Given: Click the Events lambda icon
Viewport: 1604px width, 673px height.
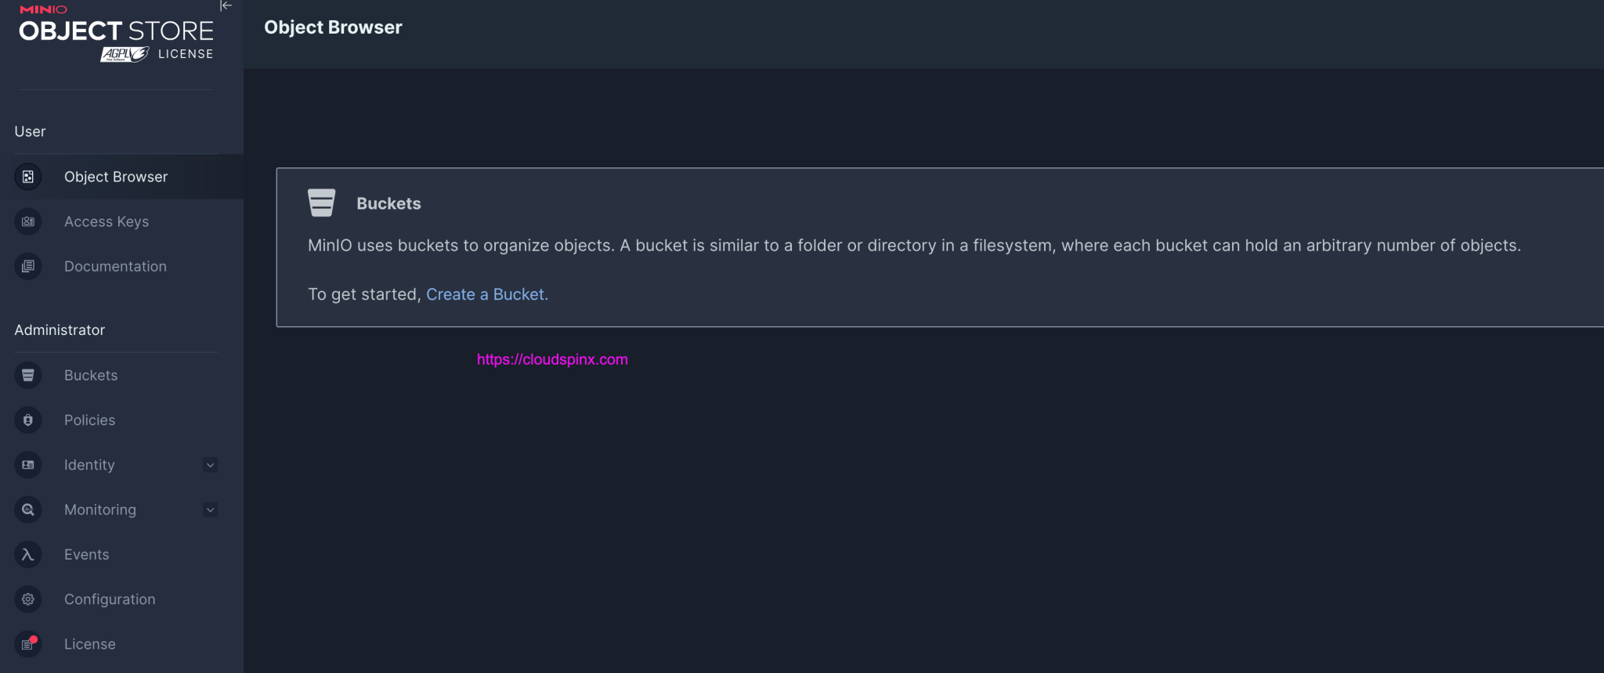Looking at the screenshot, I should click(28, 554).
